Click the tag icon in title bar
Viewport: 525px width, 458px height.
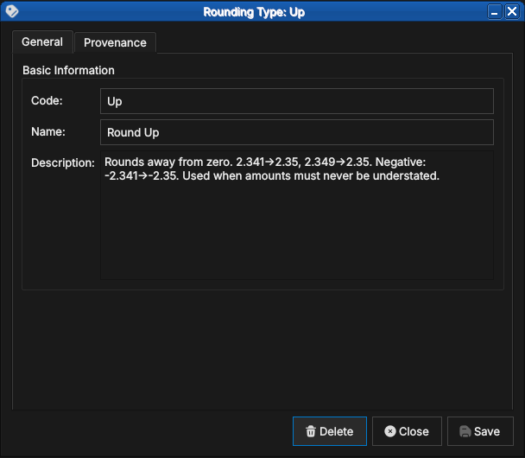(x=12, y=11)
